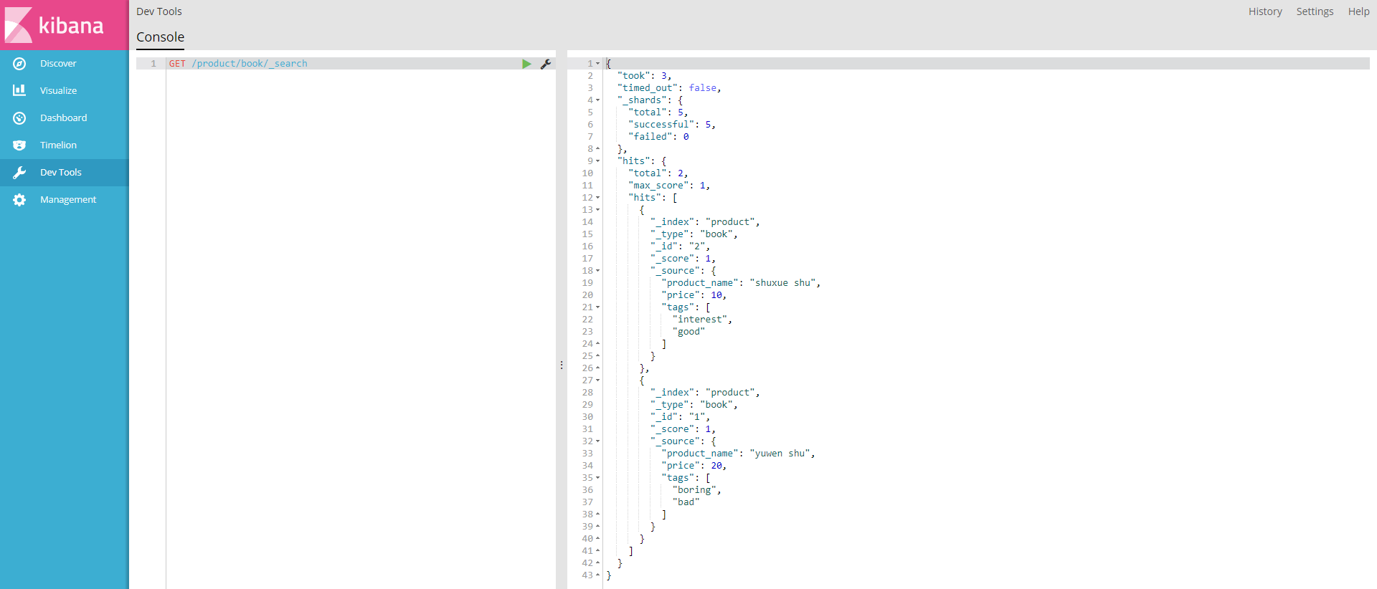Click the Dev Tools breadcrumb title
This screenshot has width=1377, height=589.
point(159,11)
